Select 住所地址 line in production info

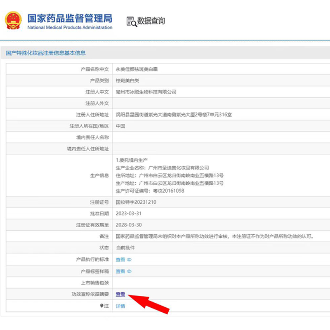pyautogui.click(x=170, y=175)
